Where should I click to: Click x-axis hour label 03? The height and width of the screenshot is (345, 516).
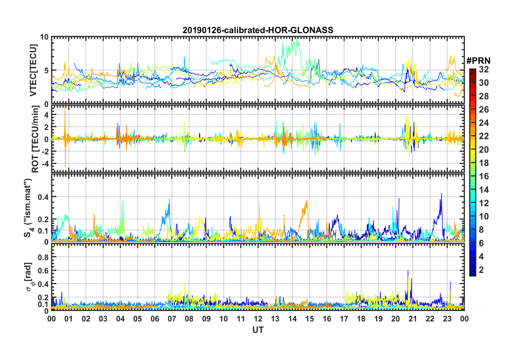coord(103,319)
